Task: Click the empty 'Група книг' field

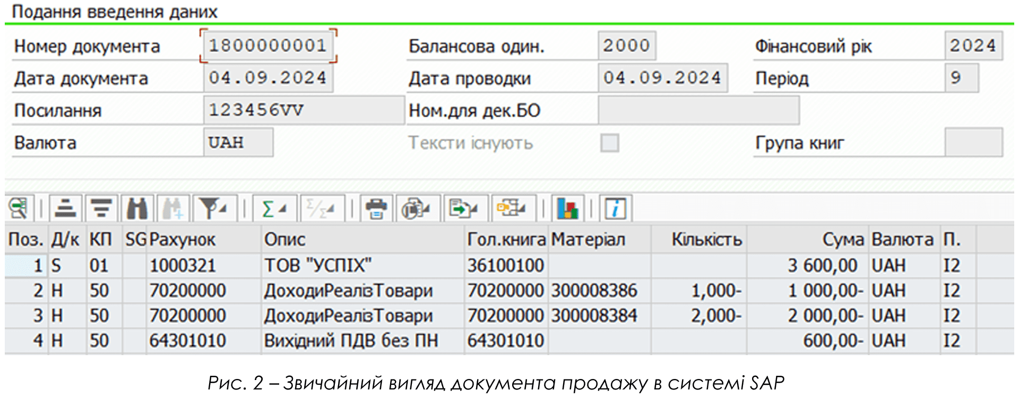Action: (973, 143)
